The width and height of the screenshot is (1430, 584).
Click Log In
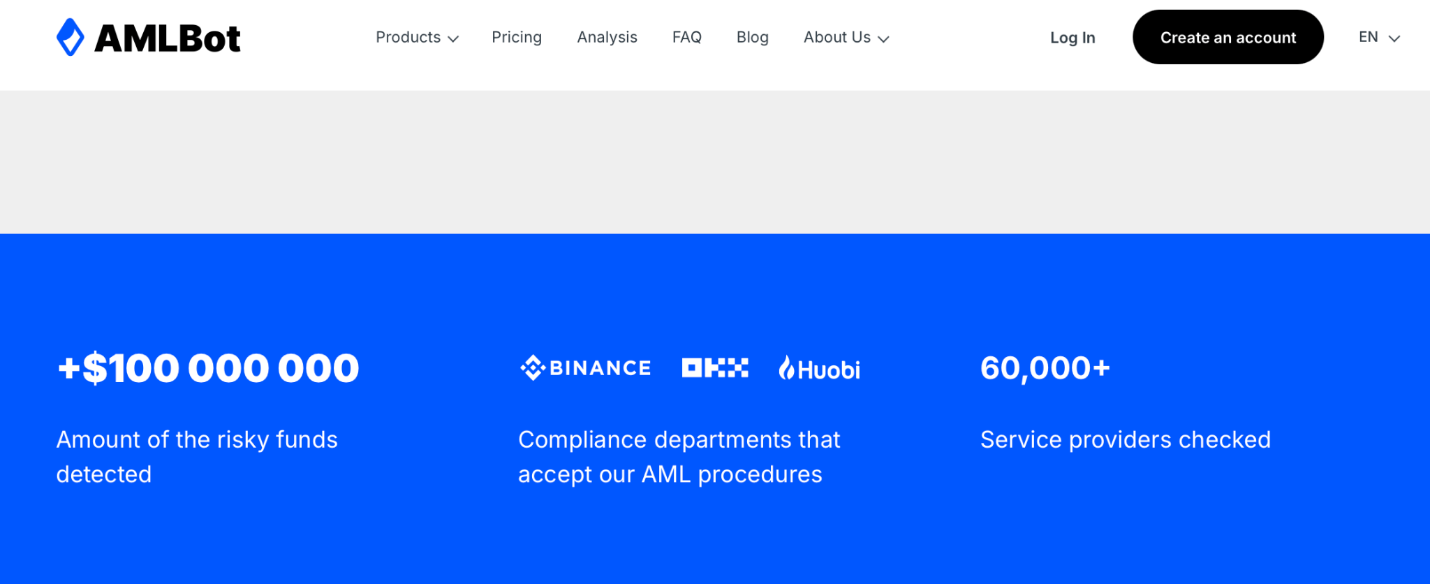pos(1072,38)
